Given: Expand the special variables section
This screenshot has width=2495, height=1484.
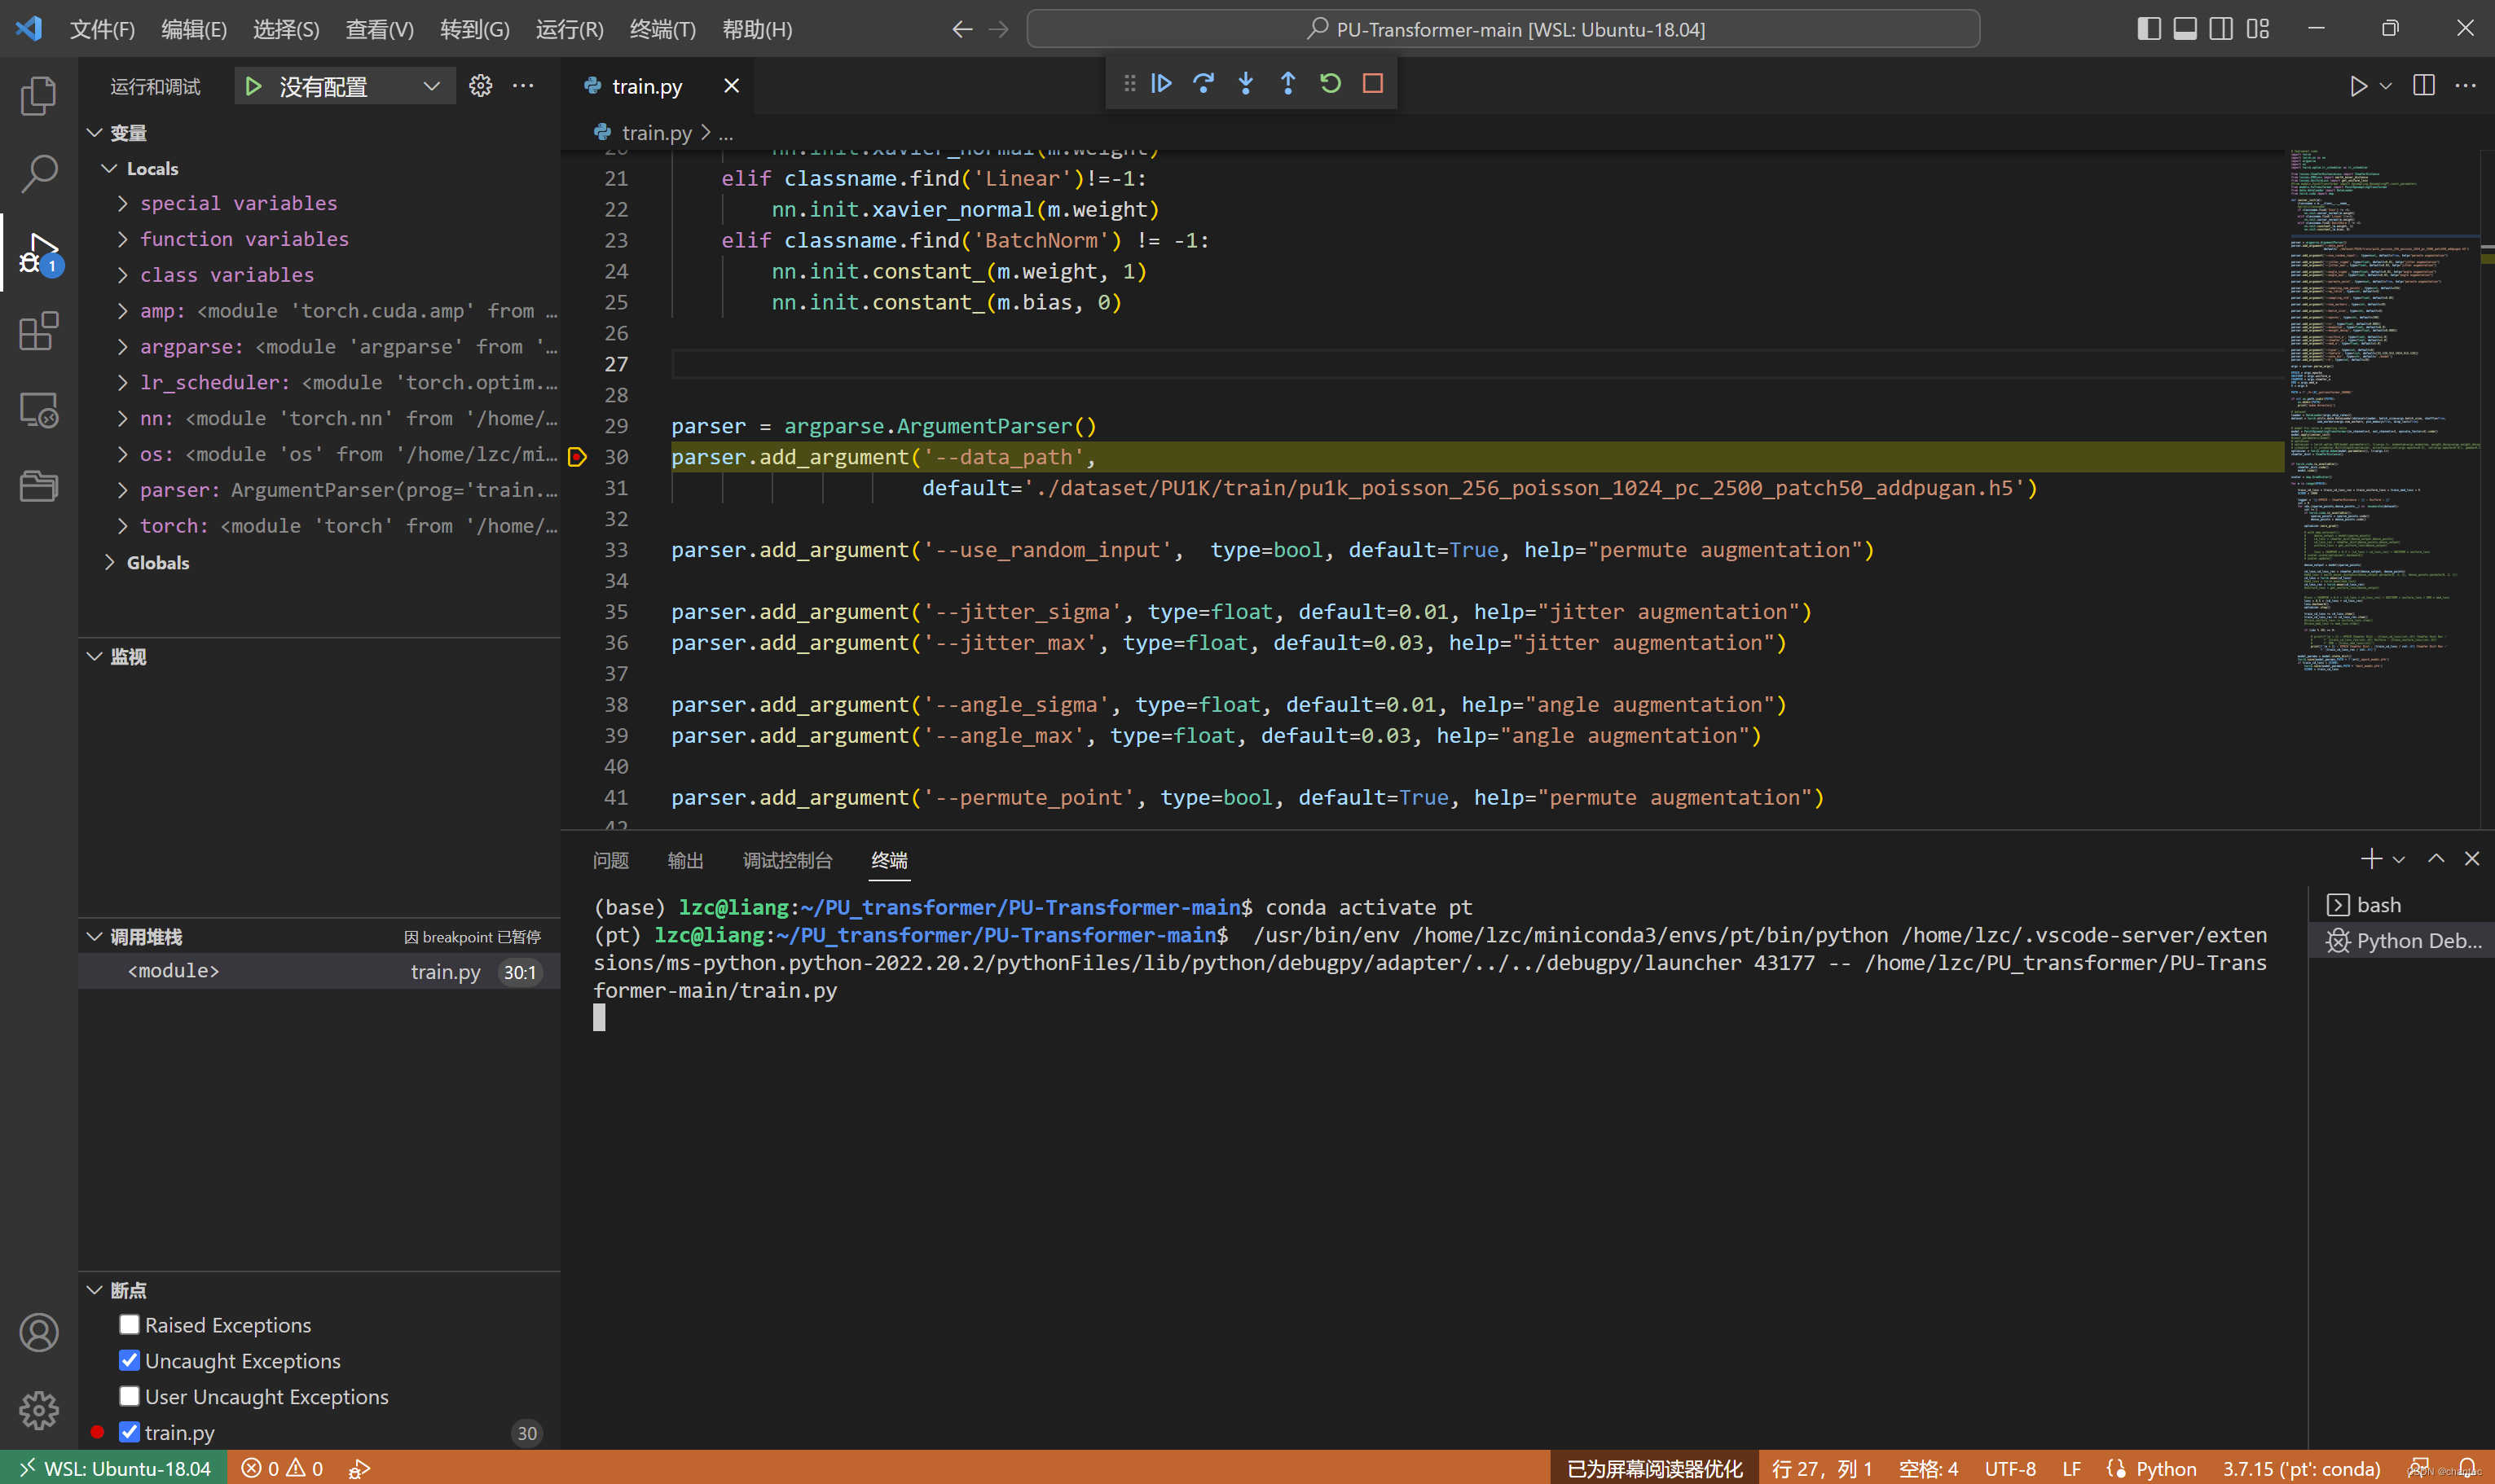Looking at the screenshot, I should click(124, 203).
